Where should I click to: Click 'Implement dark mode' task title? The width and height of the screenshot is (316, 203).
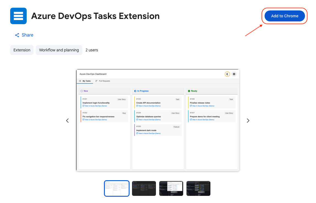pos(146,130)
